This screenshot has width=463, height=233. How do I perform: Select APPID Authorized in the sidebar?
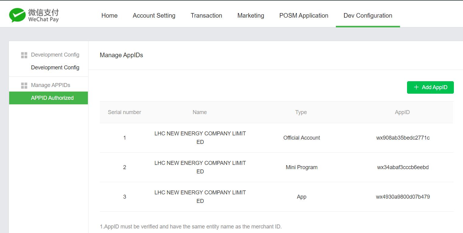click(52, 98)
